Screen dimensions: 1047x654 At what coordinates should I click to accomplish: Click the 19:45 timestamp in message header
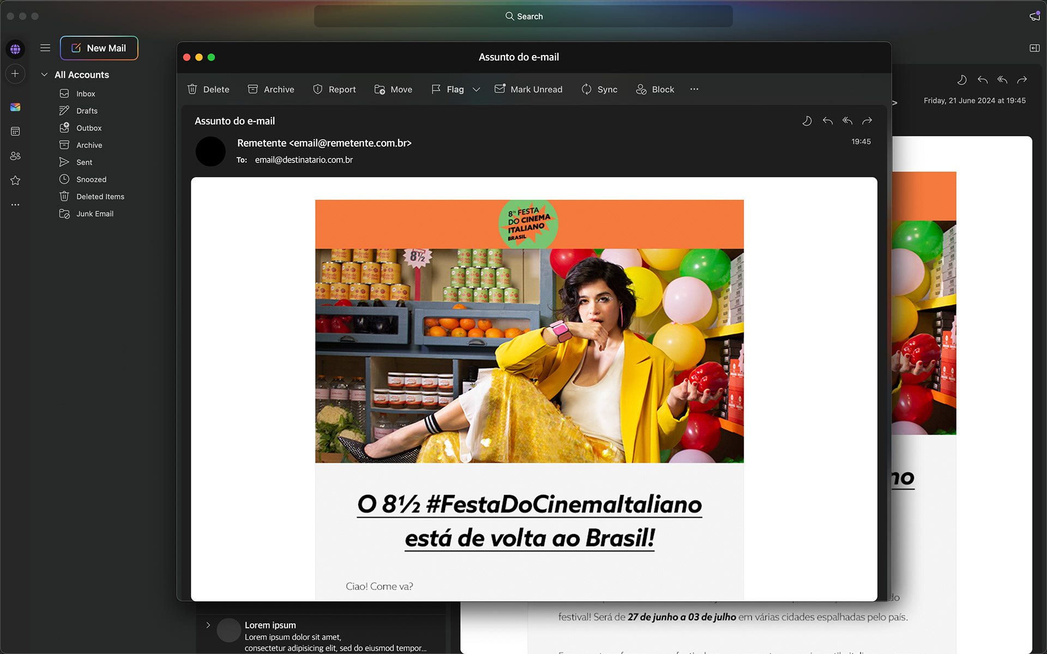click(861, 142)
